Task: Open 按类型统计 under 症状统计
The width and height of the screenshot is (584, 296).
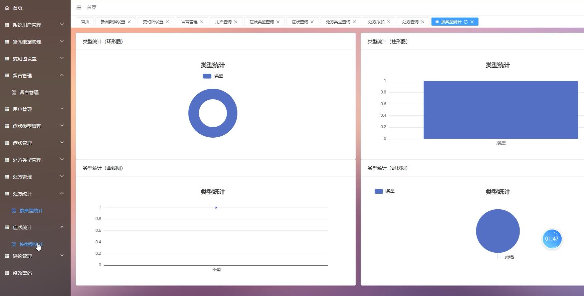Action: [x=31, y=244]
